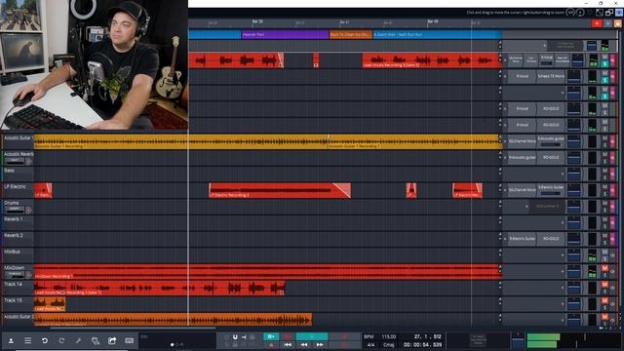This screenshot has height=351, width=624.
Task: Solo the Bass track
Action: click(x=604, y=177)
